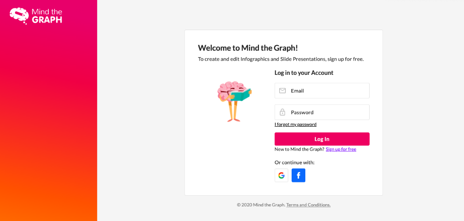This screenshot has width=464, height=221.
Task: Click the brain mascot reading a book
Action: (x=234, y=101)
